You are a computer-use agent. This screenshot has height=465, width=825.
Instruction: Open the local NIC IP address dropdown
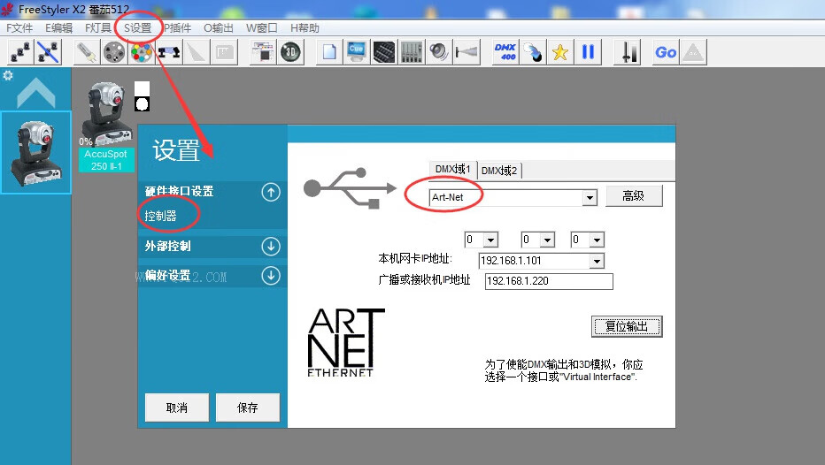pyautogui.click(x=596, y=261)
